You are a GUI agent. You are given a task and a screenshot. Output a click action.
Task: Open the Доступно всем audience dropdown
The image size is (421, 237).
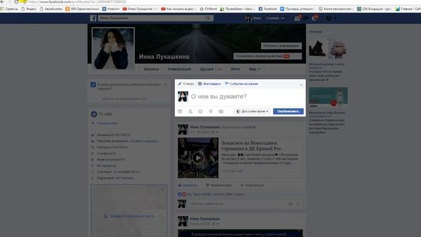[x=253, y=111]
